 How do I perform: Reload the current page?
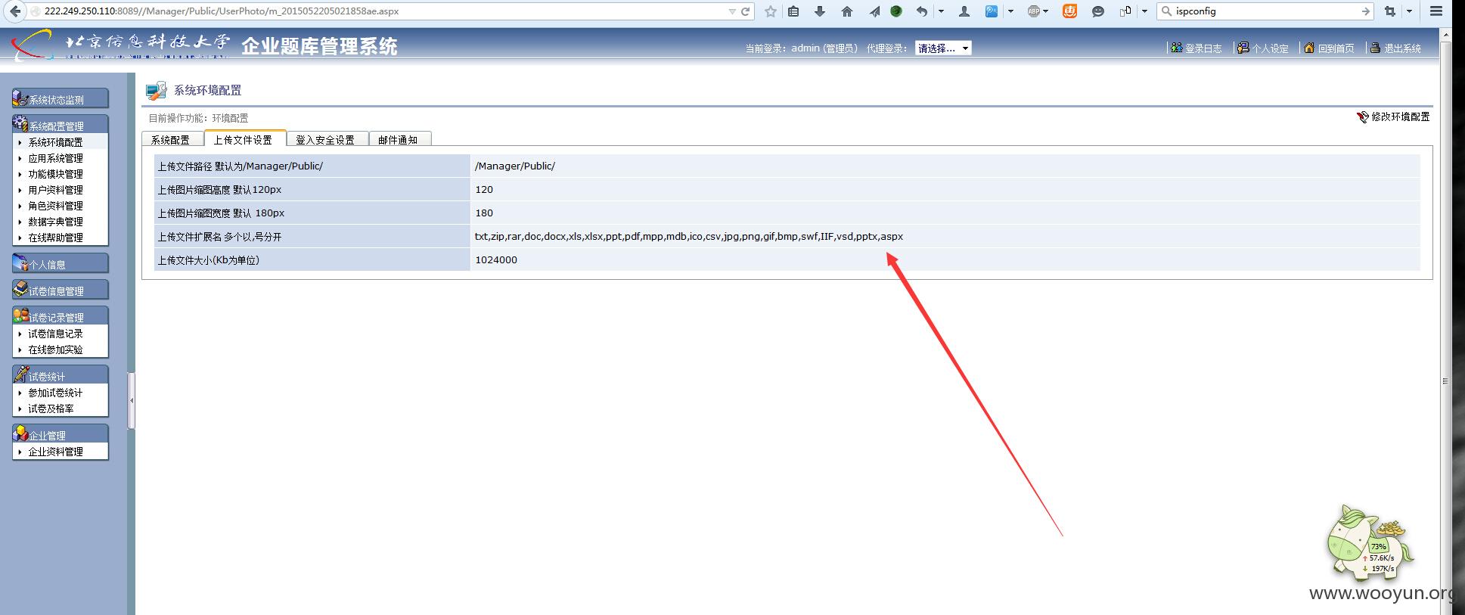(x=746, y=11)
